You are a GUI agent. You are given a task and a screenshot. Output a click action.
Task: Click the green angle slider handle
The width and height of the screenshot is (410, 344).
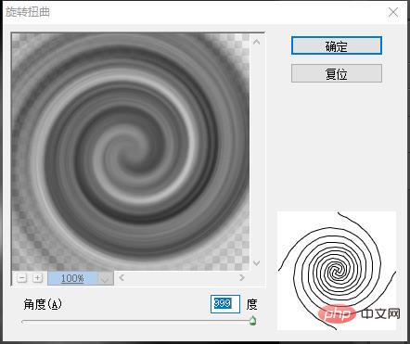(252, 321)
